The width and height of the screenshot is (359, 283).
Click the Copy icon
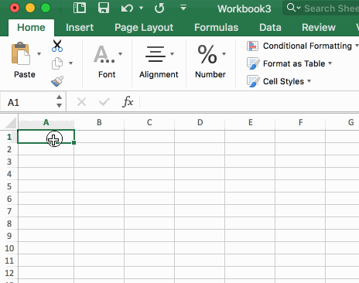click(x=57, y=63)
